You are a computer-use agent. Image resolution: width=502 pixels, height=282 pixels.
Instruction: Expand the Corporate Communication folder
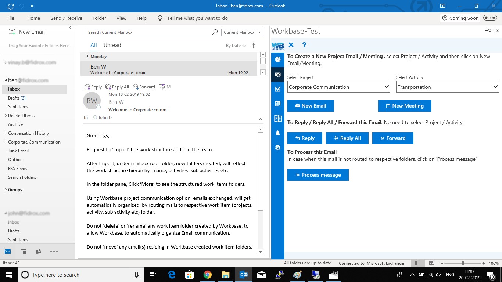point(6,142)
